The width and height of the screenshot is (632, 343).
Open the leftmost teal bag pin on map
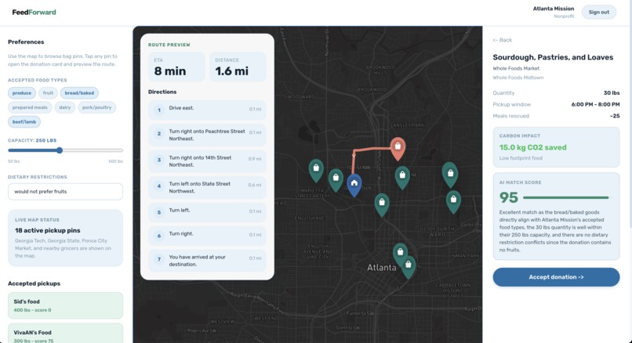pyautogui.click(x=317, y=169)
